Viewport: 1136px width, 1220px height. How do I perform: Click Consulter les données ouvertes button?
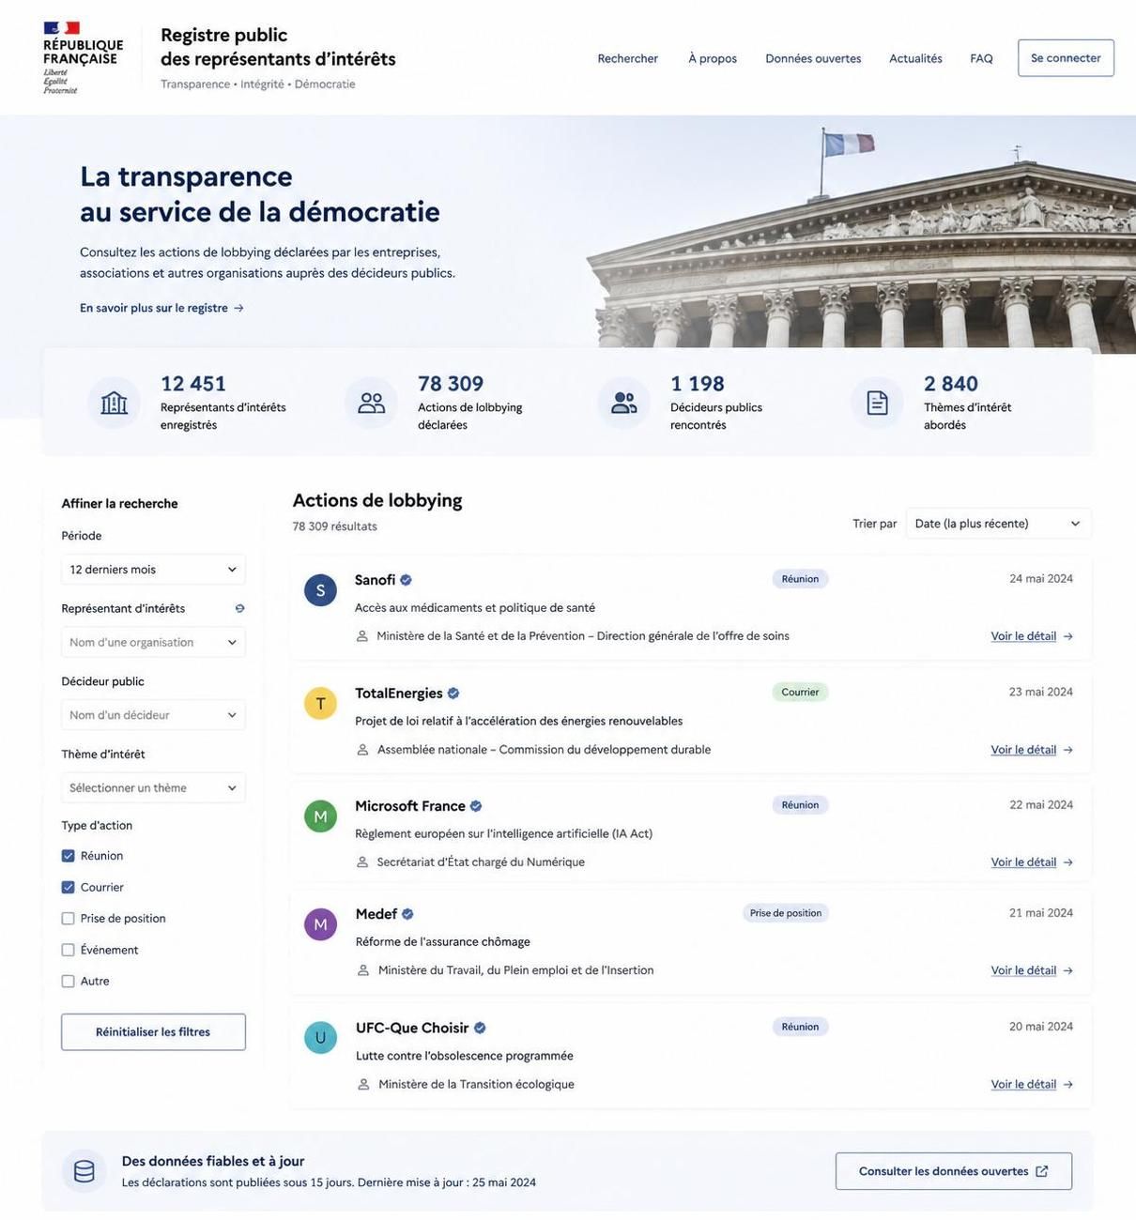(x=954, y=1171)
